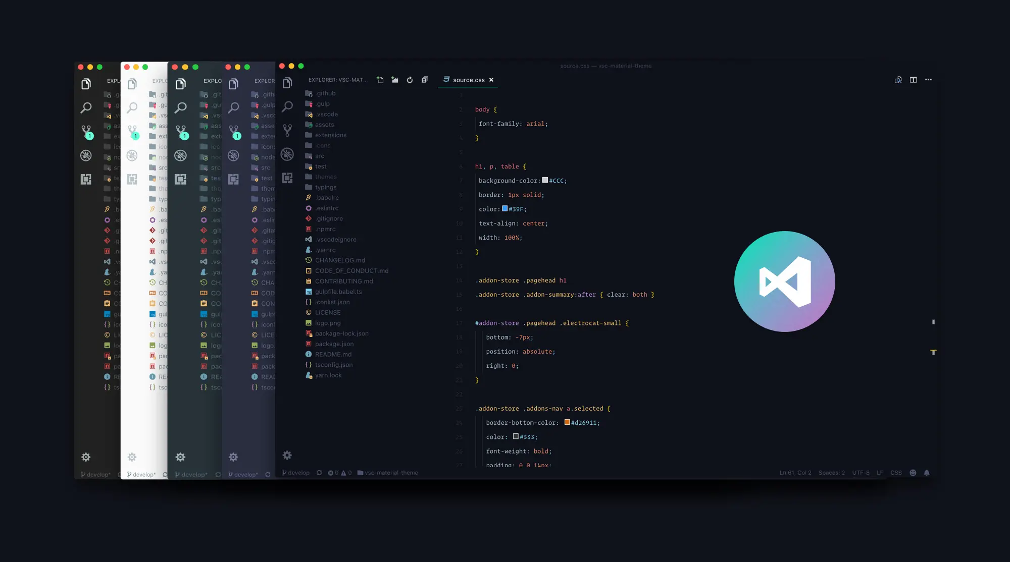Select the source.css editor tab
The width and height of the screenshot is (1010, 562).
pyautogui.click(x=468, y=80)
